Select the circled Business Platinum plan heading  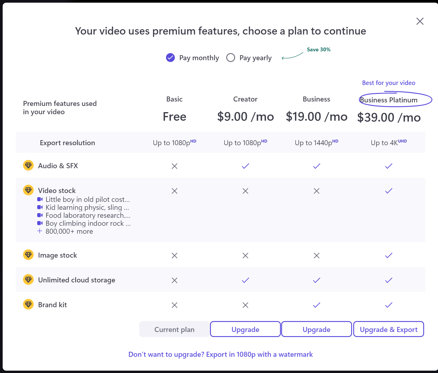point(389,100)
